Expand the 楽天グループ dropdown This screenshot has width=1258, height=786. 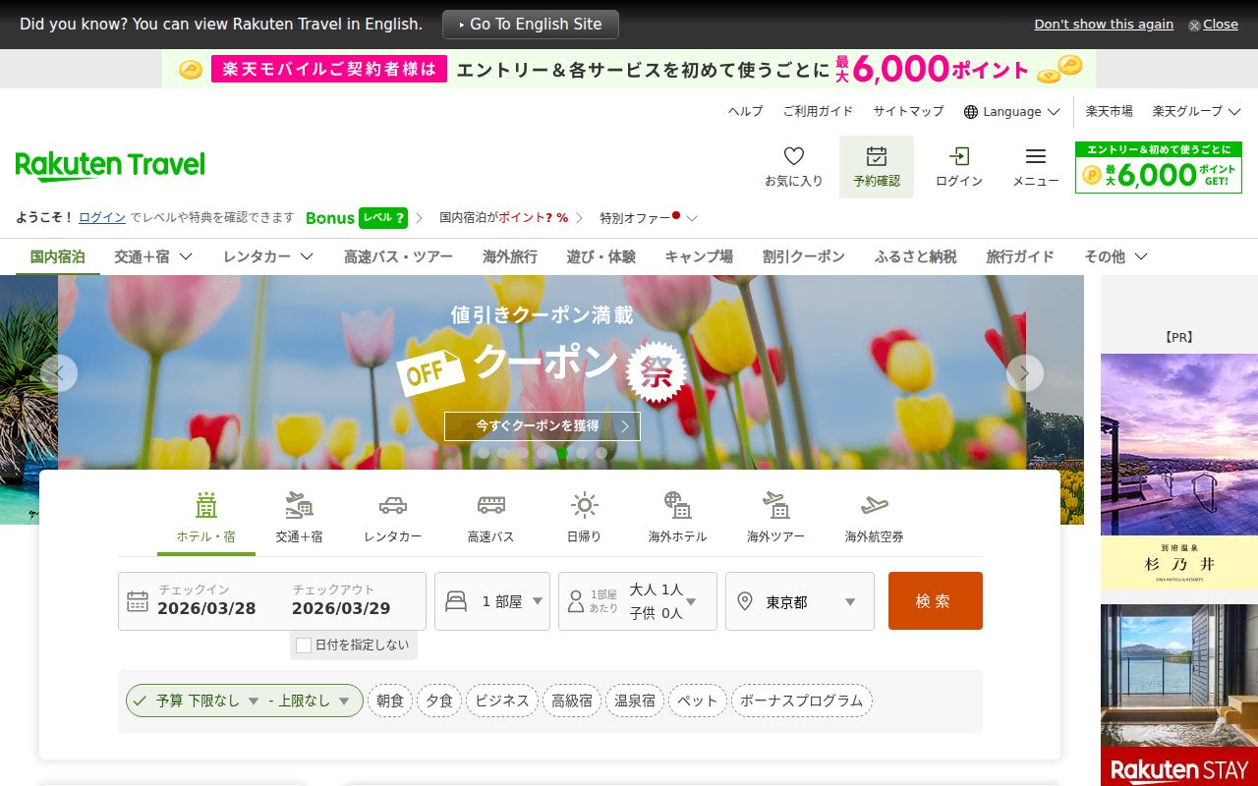1197,112
